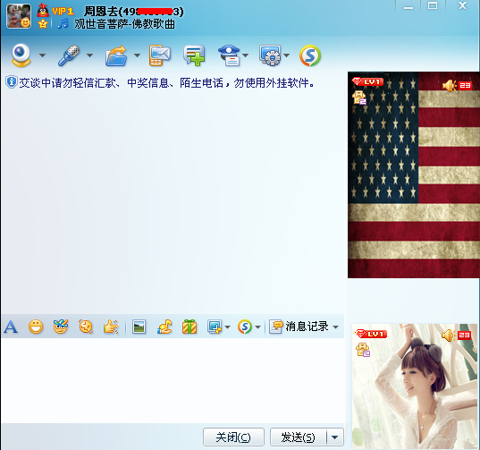
Task: Expand the police cap icon dropdown arrow
Action: click(245, 55)
